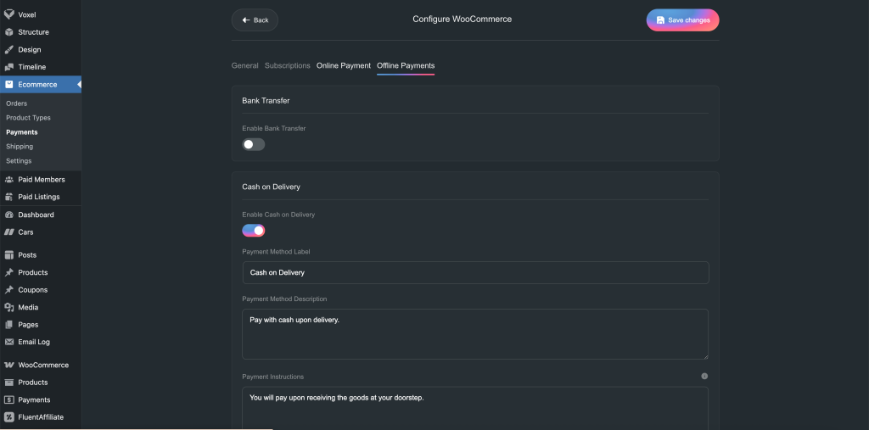The height and width of the screenshot is (430, 869).
Task: Click the Media icon in sidebar
Action: tap(9, 307)
